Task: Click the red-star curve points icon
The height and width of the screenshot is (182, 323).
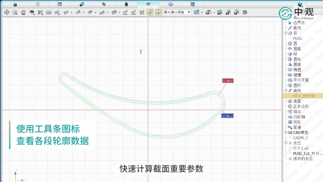Action: click(114, 12)
